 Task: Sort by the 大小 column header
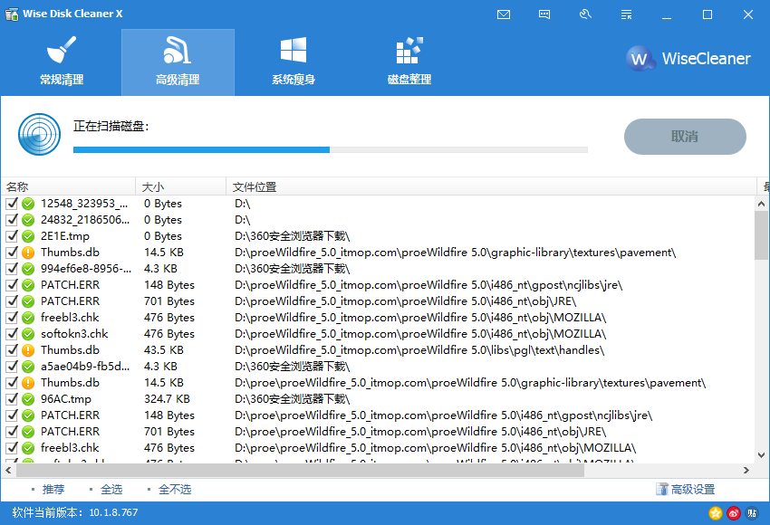[x=180, y=187]
